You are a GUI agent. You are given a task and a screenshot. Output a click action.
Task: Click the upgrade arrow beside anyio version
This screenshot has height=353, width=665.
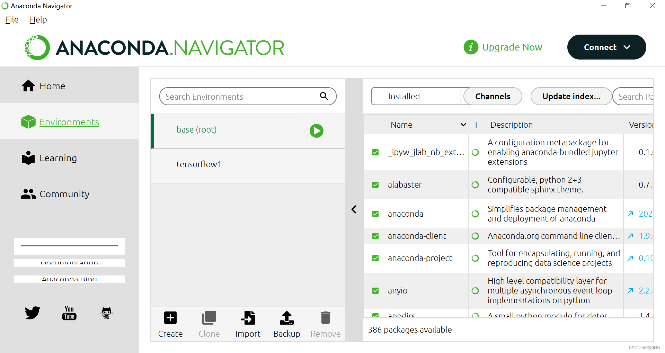[x=630, y=291]
